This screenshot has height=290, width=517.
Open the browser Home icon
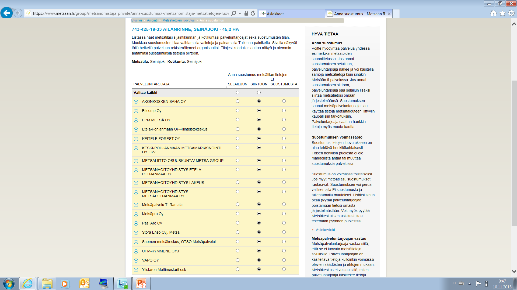[493, 13]
